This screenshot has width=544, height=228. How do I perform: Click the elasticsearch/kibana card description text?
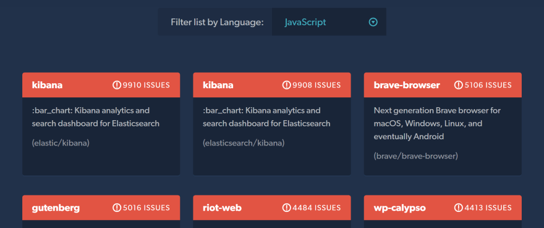pos(266,117)
